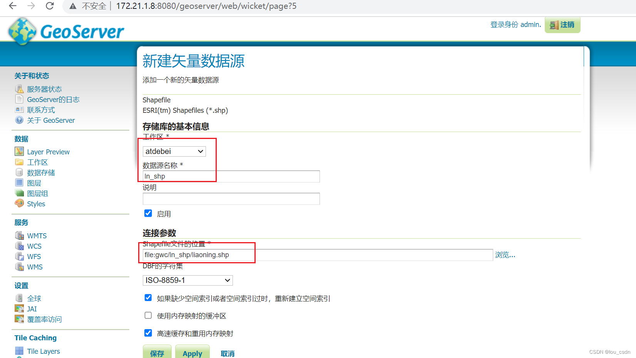Click the Tile Layers icon
The width and height of the screenshot is (636, 358).
coord(19,351)
